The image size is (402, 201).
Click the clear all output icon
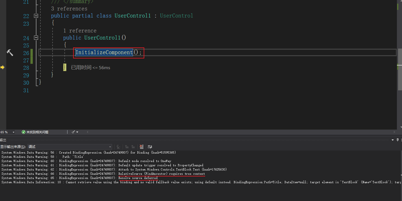(x=142, y=147)
